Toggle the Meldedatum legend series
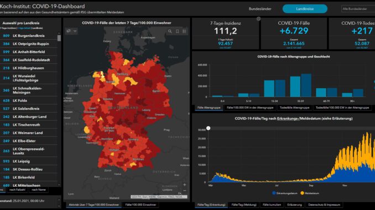Screen dimensions: 375x210 pos(310,193)
